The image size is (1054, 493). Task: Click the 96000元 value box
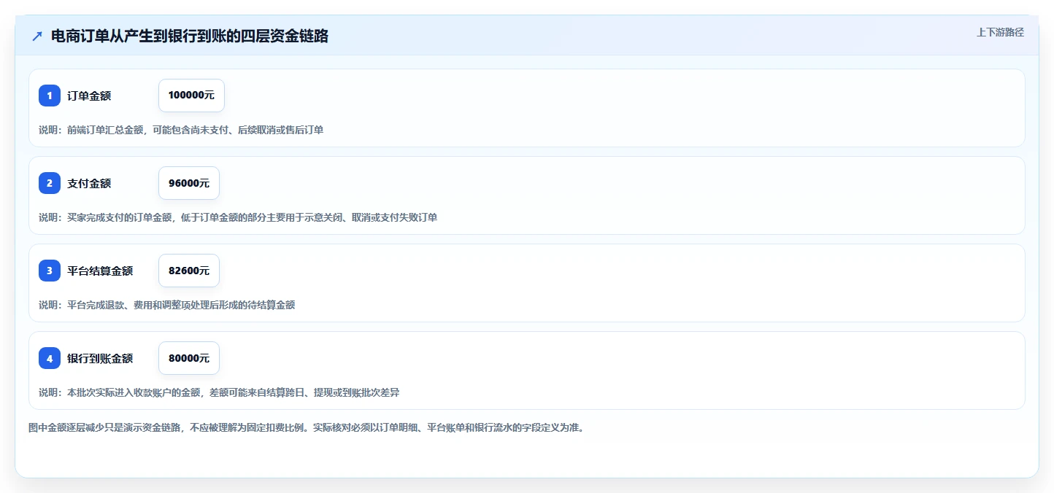pyautogui.click(x=189, y=183)
